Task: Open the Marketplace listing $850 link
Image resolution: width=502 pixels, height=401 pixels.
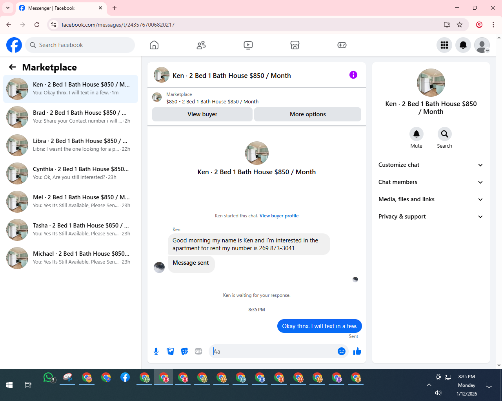Action: pos(212,101)
